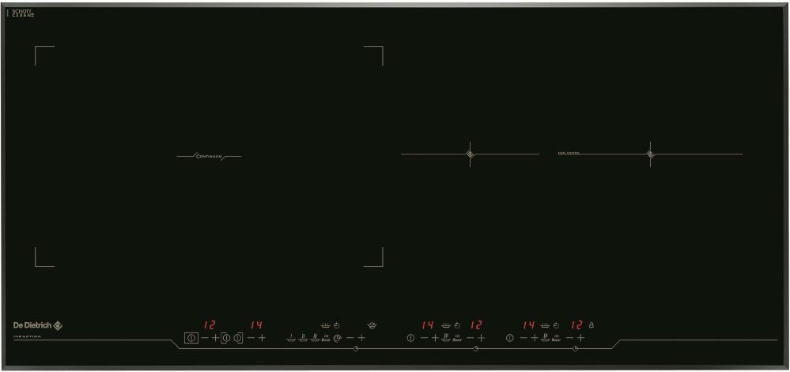Tap the keep-warm icon above the Continuum Boost key
The width and height of the screenshot is (790, 372).
pyautogui.click(x=325, y=325)
